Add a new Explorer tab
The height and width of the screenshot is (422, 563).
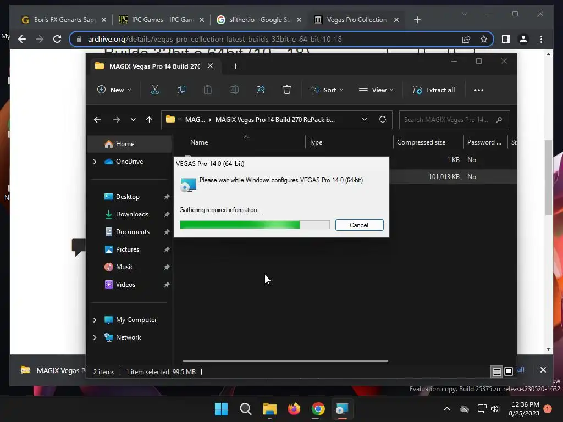tap(235, 66)
